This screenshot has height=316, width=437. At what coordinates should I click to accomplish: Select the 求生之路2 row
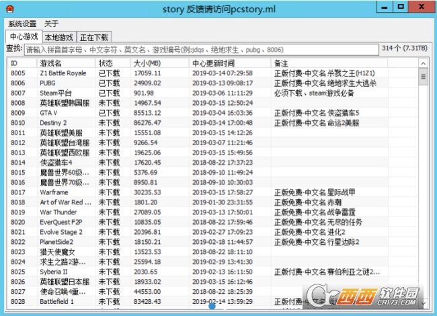point(212,262)
